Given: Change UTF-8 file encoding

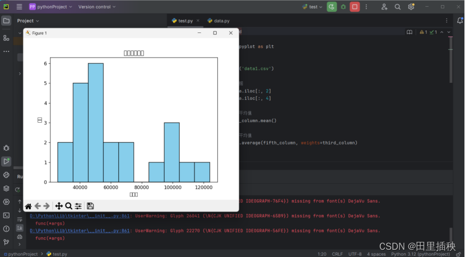Looking at the screenshot, I should [355, 254].
